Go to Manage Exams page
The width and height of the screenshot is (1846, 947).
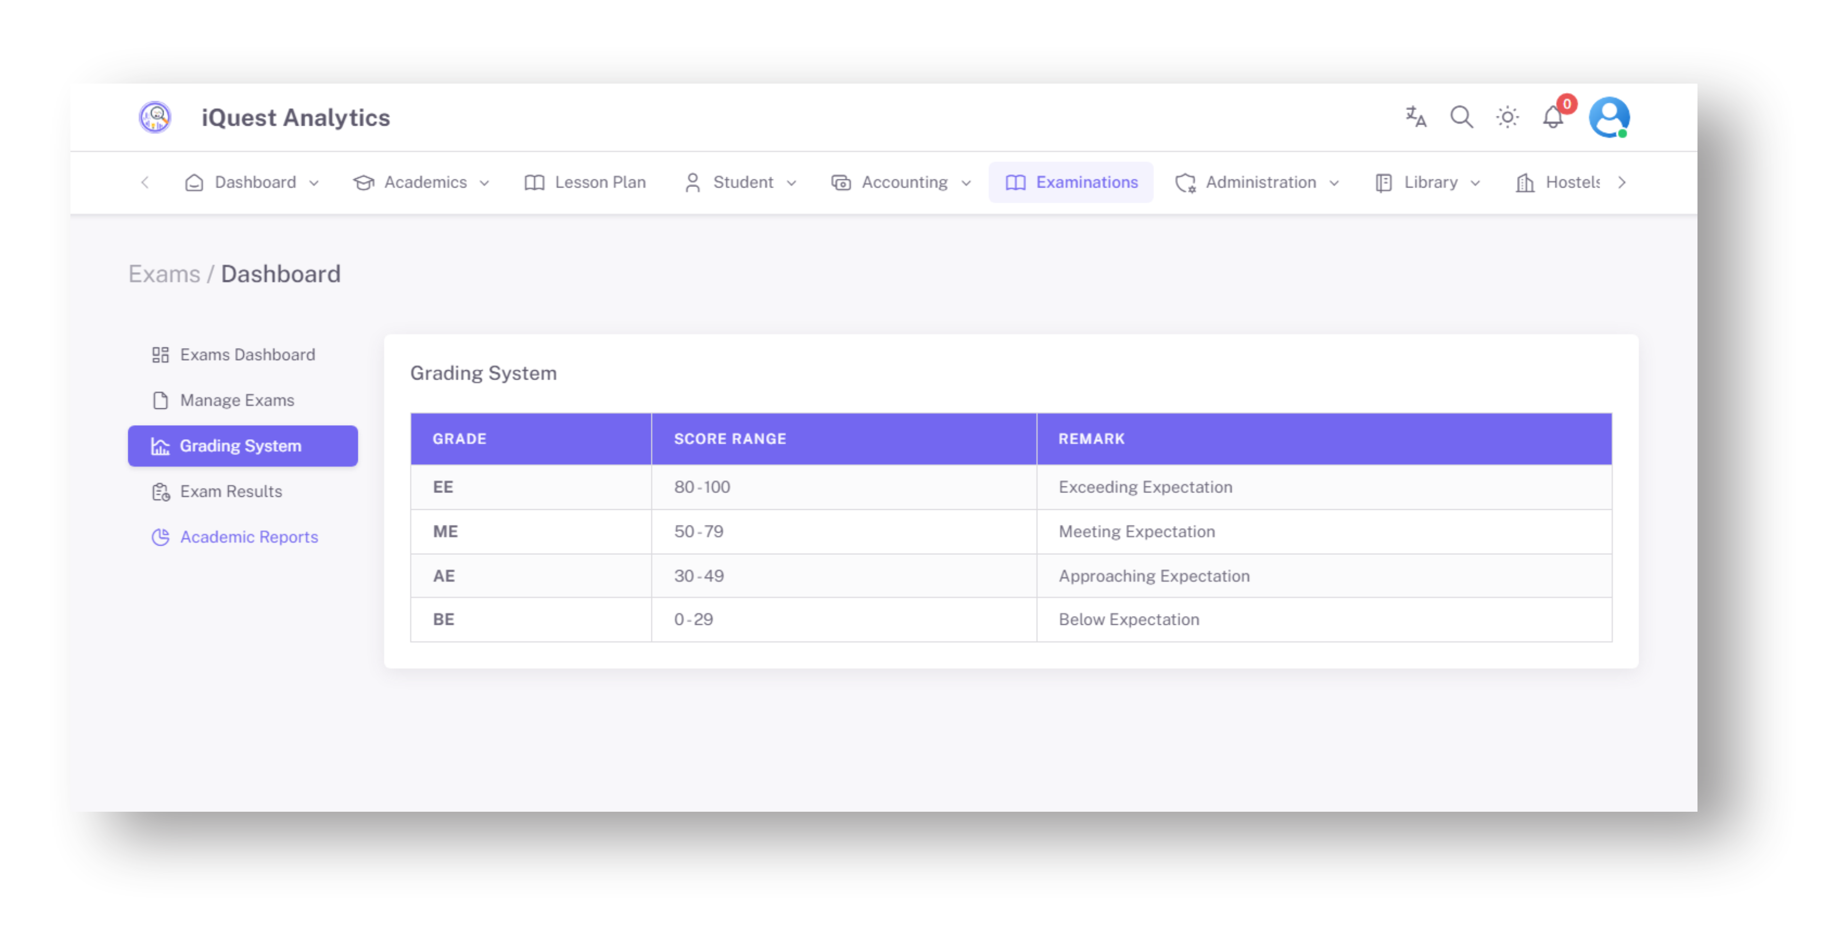(237, 400)
